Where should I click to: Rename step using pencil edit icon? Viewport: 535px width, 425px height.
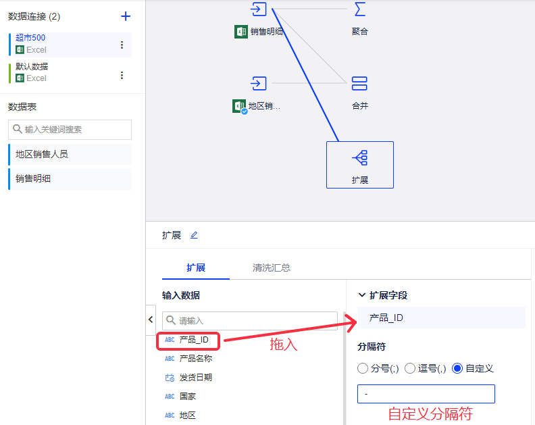point(194,235)
